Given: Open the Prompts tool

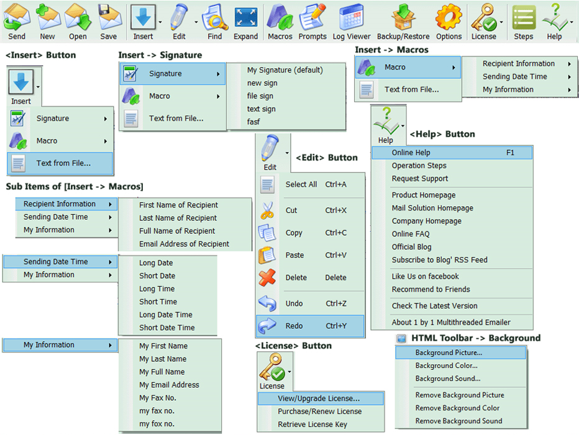Looking at the screenshot, I should (x=312, y=17).
